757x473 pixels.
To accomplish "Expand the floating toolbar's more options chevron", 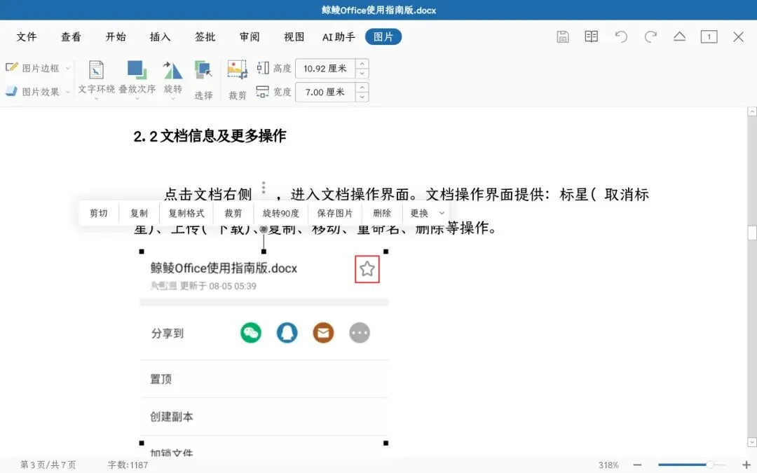I will pyautogui.click(x=442, y=213).
